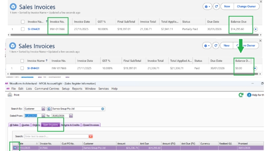Click the zoom arrow icon beside the customer field
Image resolution: width=268 pixels, height=151 pixels.
click(49, 109)
